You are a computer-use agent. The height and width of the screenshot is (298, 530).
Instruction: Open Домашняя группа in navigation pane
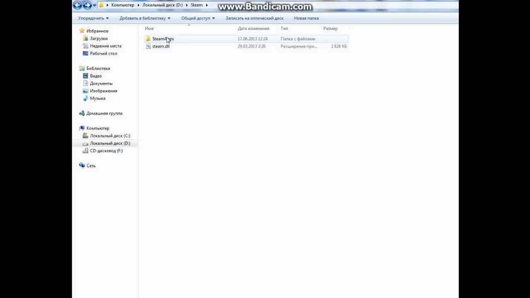pyautogui.click(x=104, y=113)
